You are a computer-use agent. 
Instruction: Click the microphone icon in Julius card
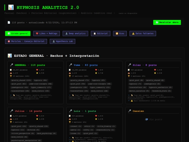pos(12,111)
